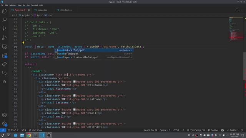This screenshot has width=246, height=138.
Task: Start Live Share session from status bar
Action: (36, 130)
